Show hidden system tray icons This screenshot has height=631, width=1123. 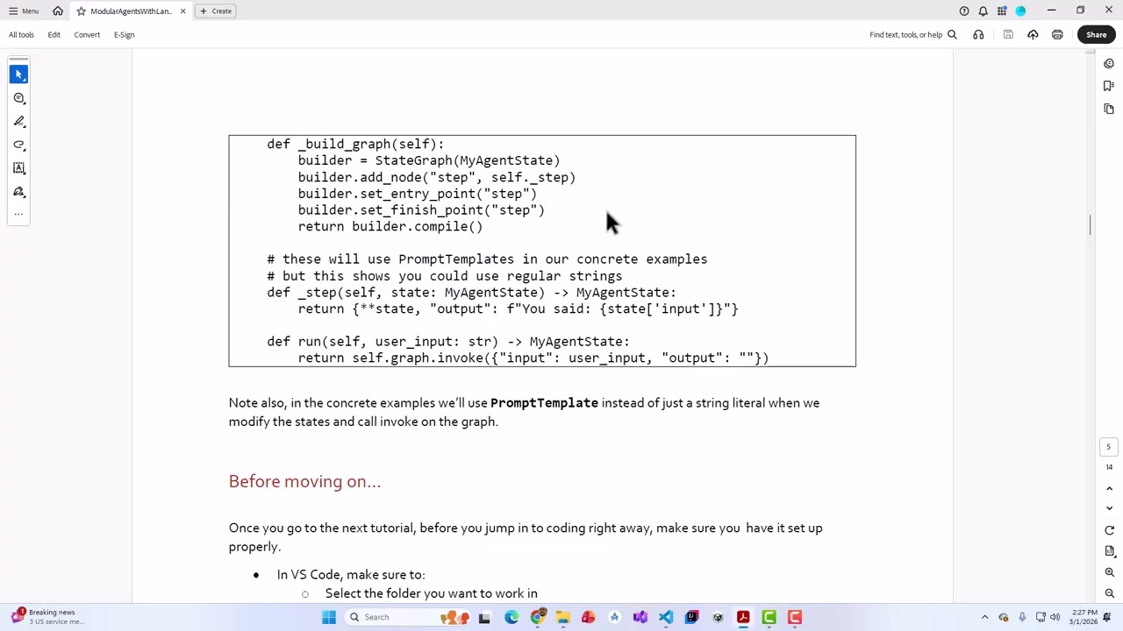984,617
